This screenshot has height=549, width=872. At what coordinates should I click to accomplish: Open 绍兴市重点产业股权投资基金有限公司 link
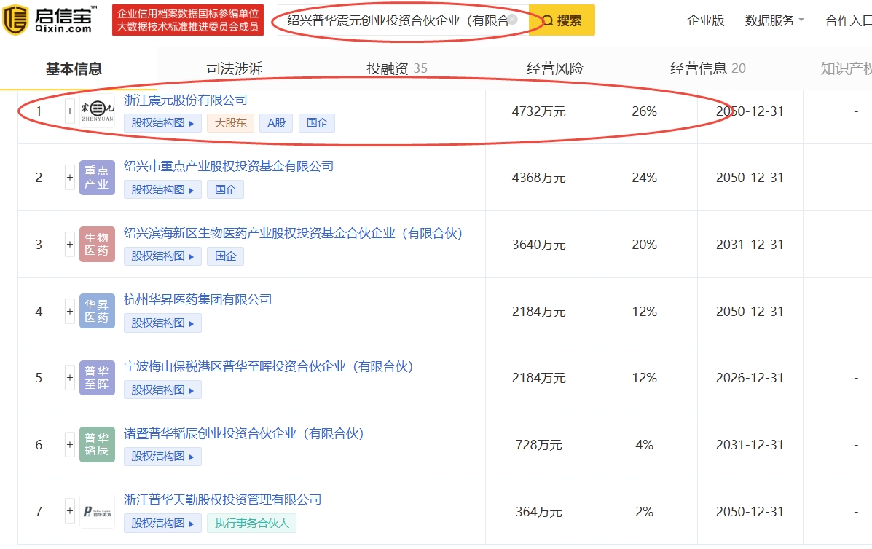pyautogui.click(x=229, y=166)
